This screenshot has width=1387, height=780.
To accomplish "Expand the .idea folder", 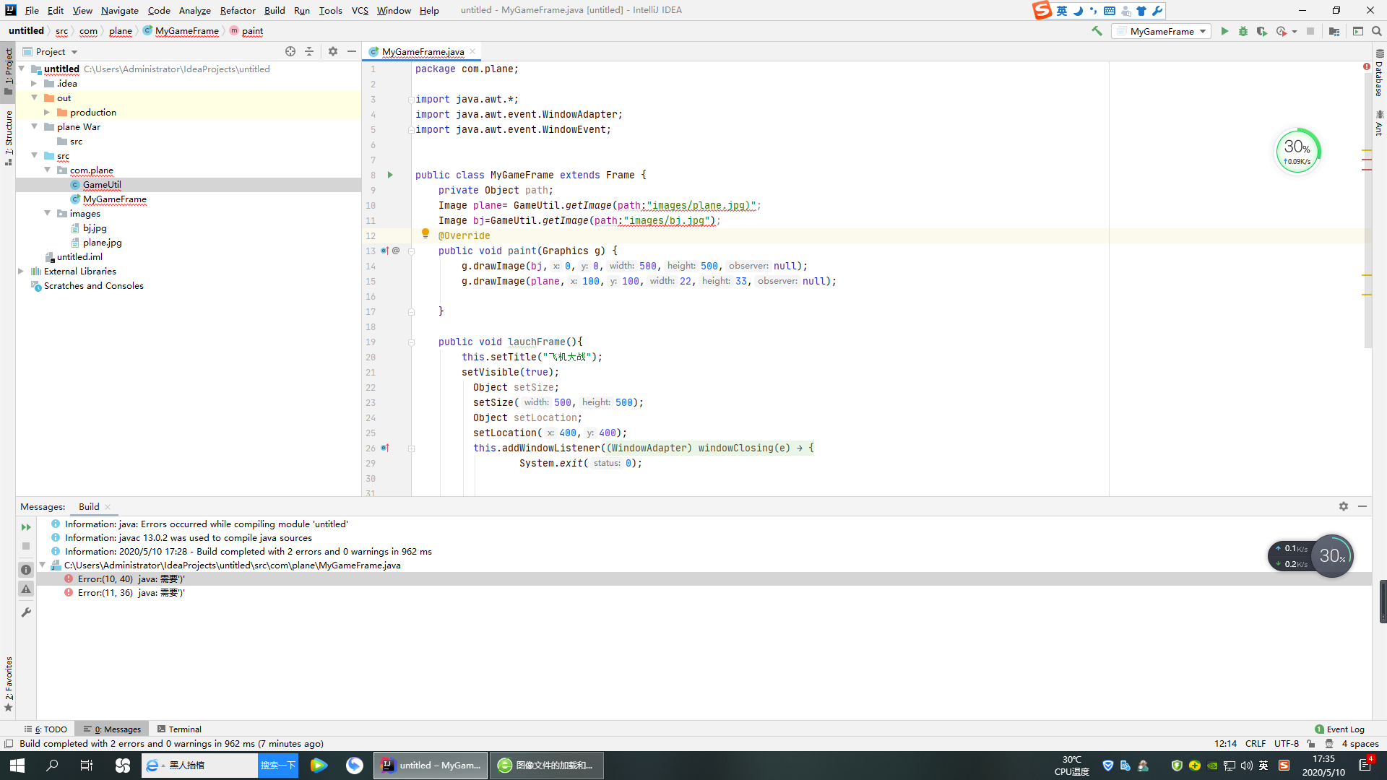I will (34, 83).
